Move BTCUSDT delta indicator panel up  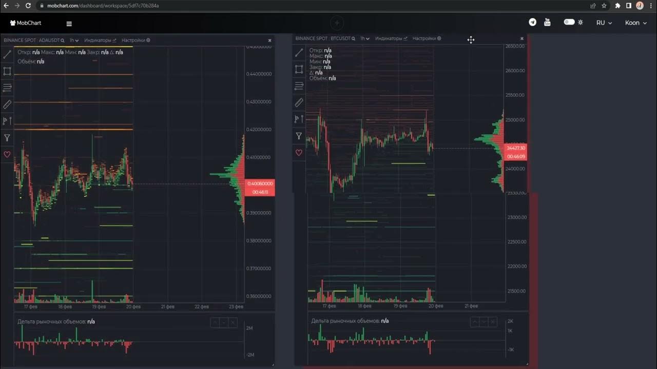(475, 322)
